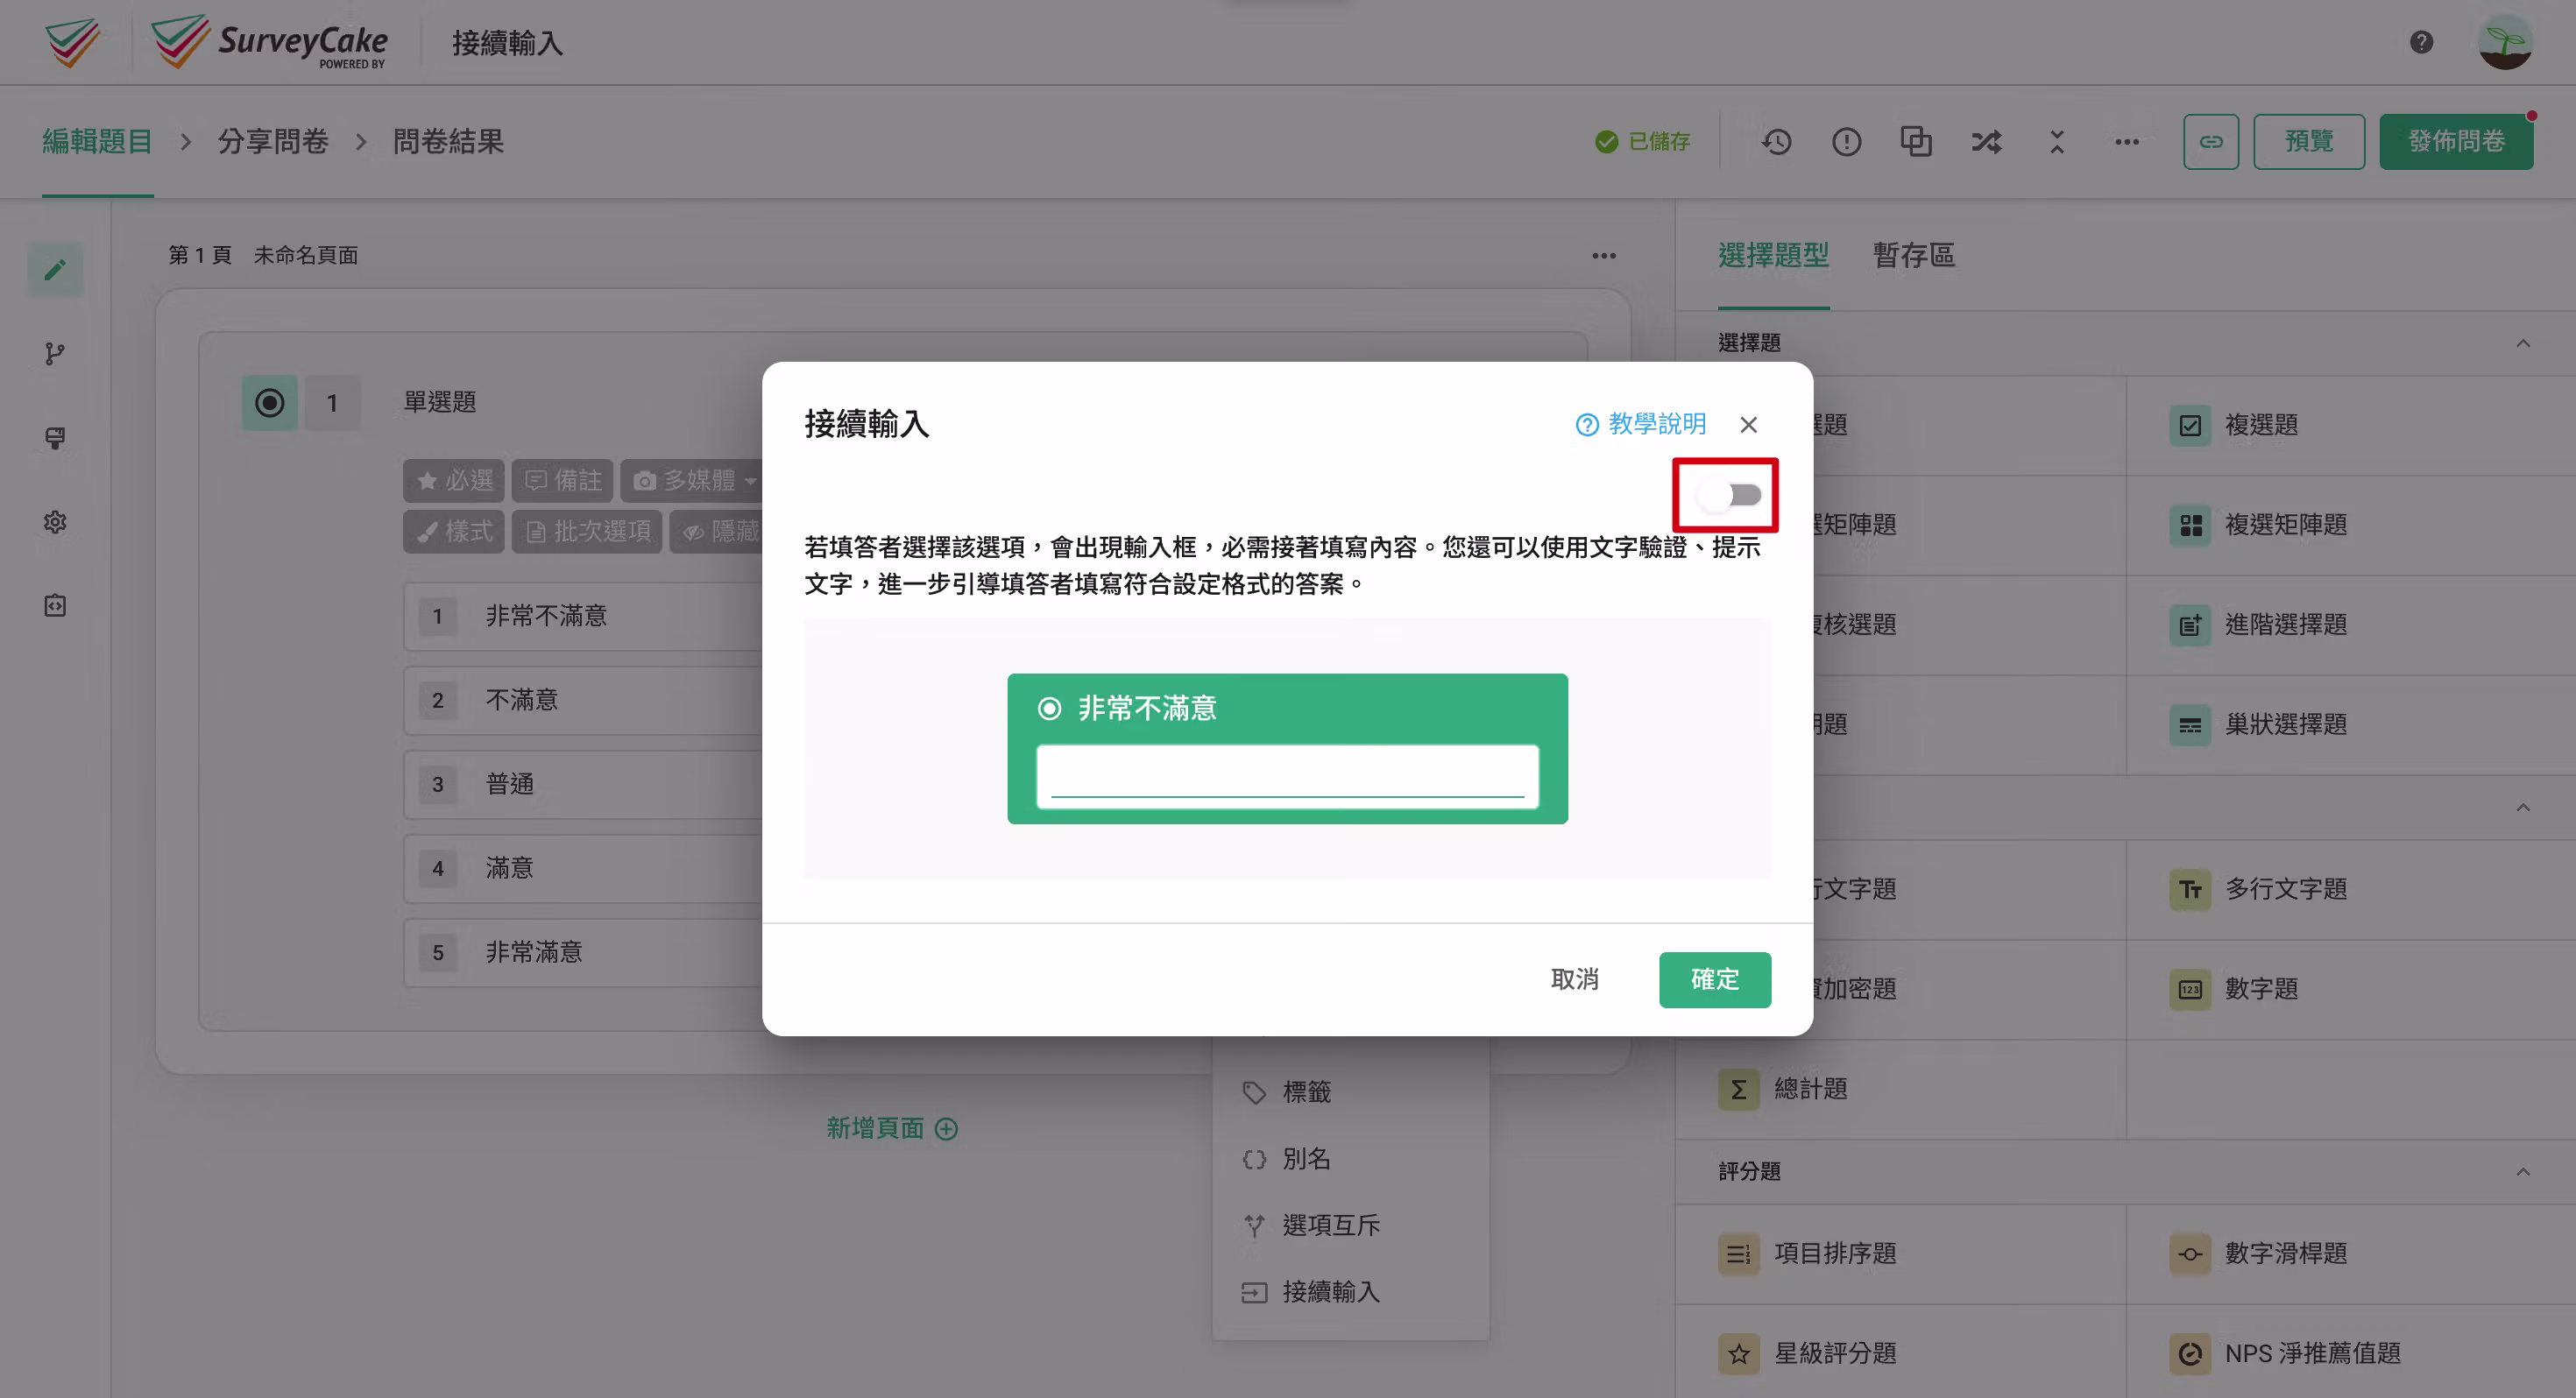Add a 多行文字題 question type

click(2351, 889)
